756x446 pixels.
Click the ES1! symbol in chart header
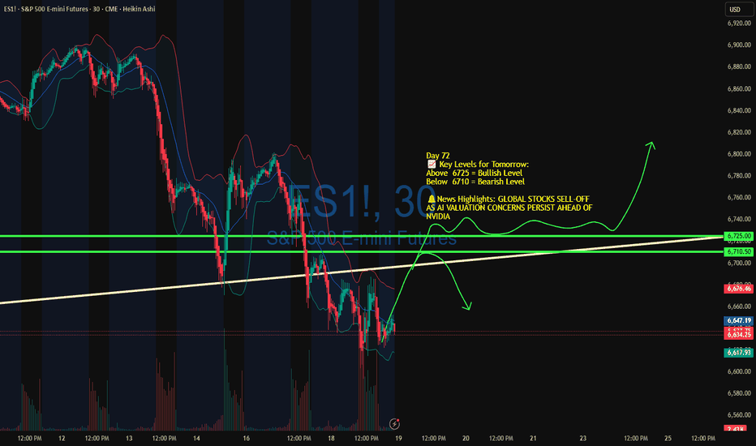click(14, 11)
